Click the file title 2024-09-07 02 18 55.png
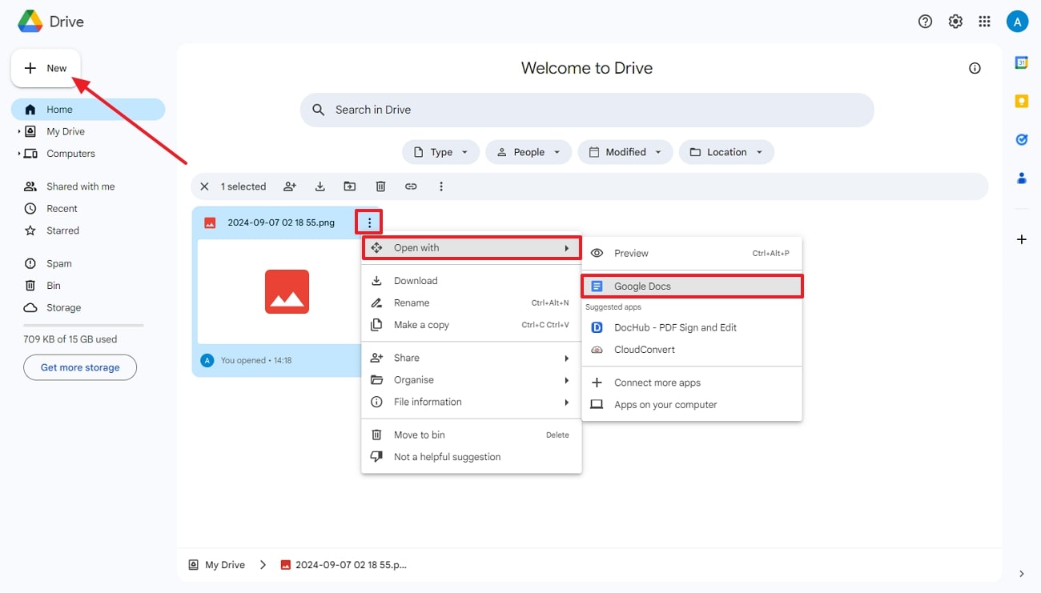The height and width of the screenshot is (593, 1041). point(281,222)
